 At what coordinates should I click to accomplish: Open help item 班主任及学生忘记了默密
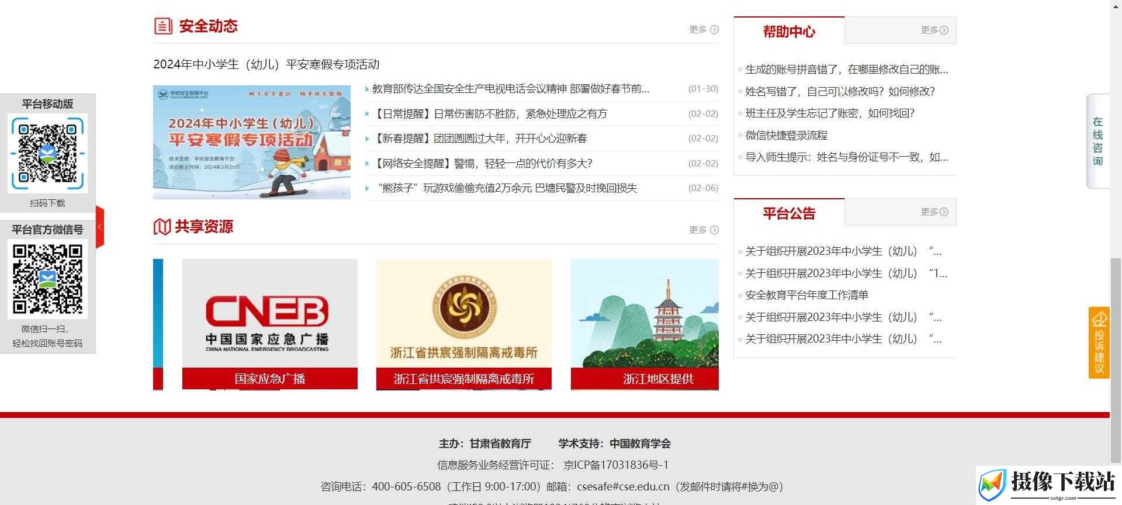pos(830,113)
